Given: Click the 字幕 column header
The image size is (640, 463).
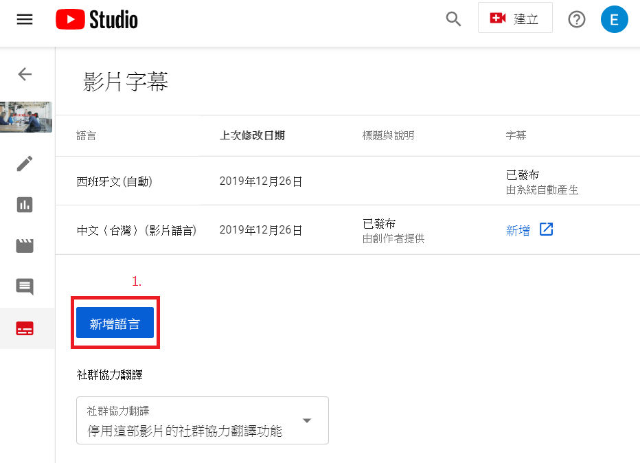Looking at the screenshot, I should (516, 135).
